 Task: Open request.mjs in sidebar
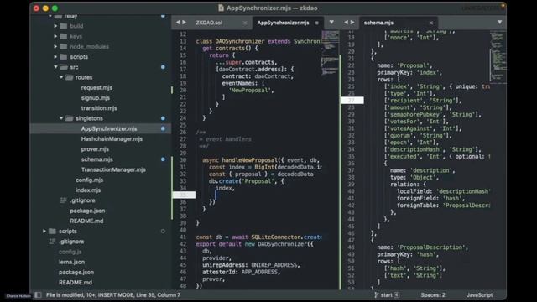tap(96, 87)
